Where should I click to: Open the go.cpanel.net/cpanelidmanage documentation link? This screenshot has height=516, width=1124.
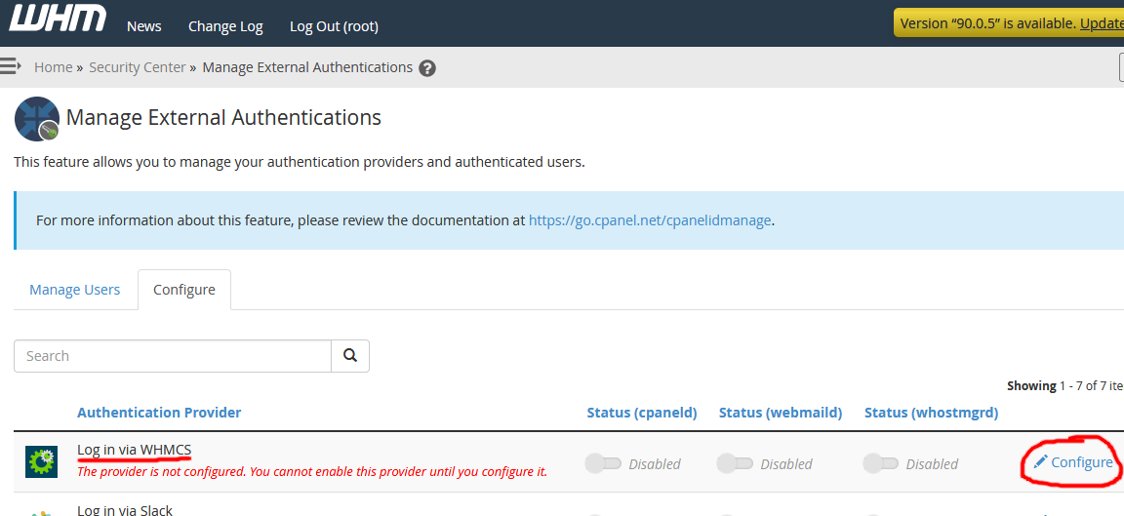pos(650,220)
